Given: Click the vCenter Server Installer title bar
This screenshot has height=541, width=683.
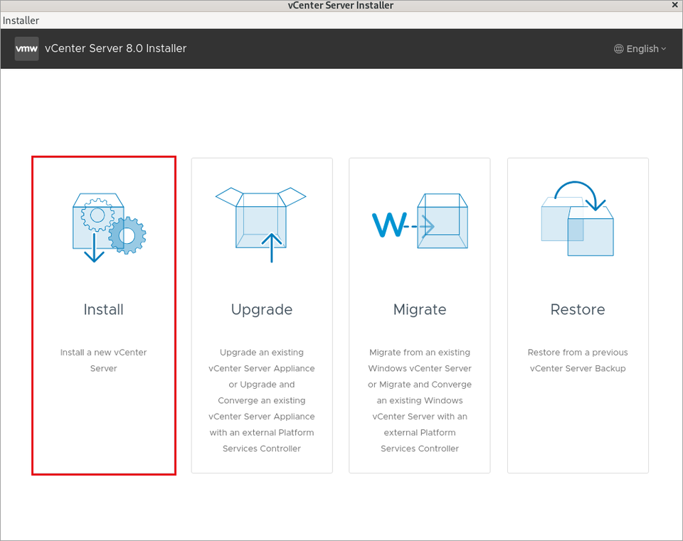Looking at the screenshot, I should (x=341, y=5).
